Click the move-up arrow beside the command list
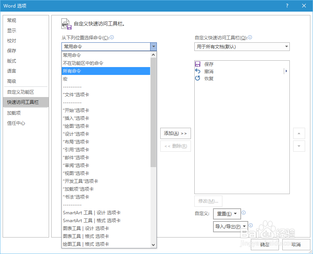The width and height of the screenshot is (313, 254). point(299,133)
